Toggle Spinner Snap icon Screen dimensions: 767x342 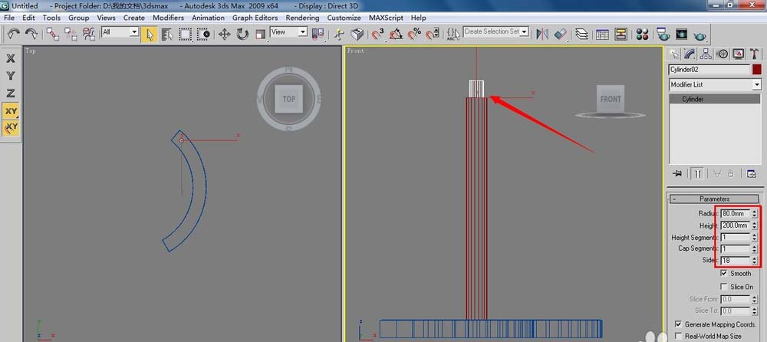(x=432, y=34)
